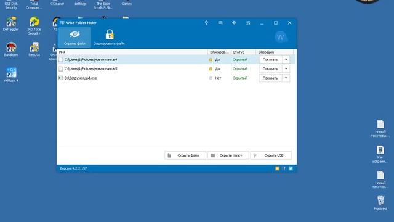Select top Новый текстовы... desktop file
The image size is (394, 222).
coord(380,129)
